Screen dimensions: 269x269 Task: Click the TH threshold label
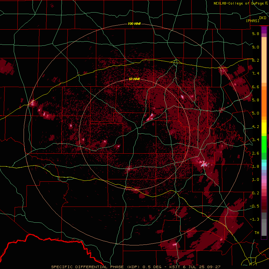257,233
